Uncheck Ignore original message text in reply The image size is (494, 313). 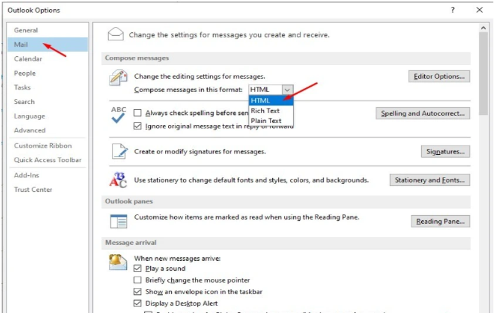137,126
